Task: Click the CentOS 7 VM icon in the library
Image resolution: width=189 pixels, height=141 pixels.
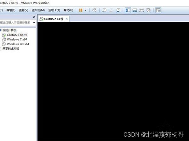Action: 4,35
